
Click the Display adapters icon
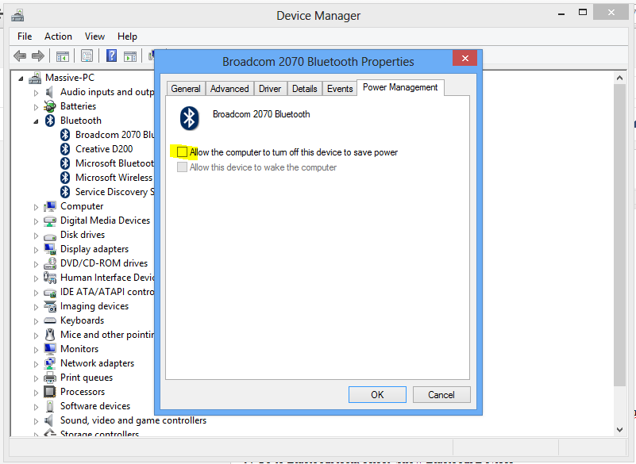tap(50, 249)
